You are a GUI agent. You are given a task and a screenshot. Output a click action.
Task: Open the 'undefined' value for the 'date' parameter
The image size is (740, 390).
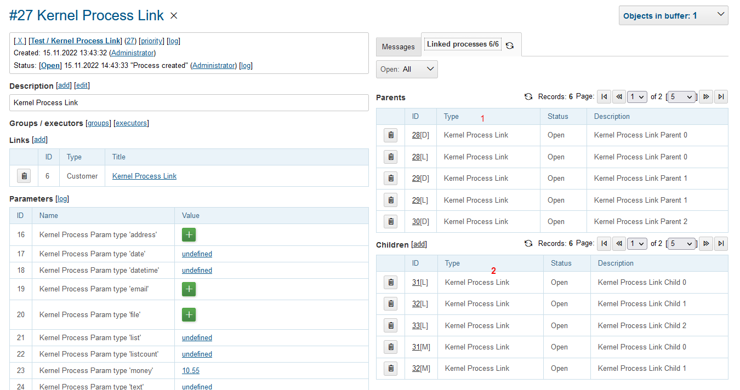[x=197, y=254]
